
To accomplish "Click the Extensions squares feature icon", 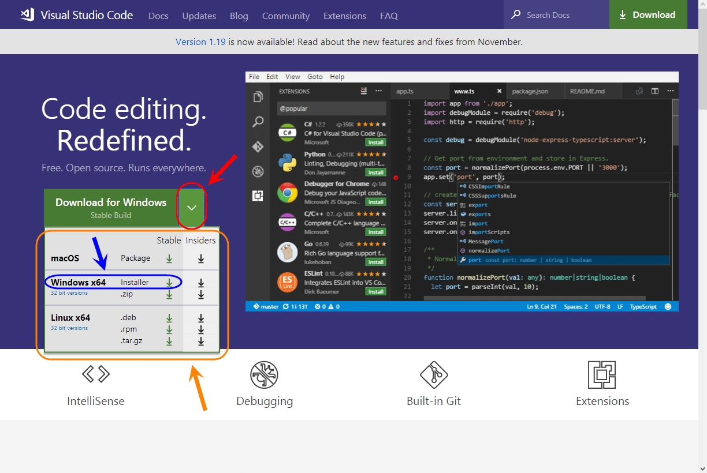I will (x=602, y=375).
